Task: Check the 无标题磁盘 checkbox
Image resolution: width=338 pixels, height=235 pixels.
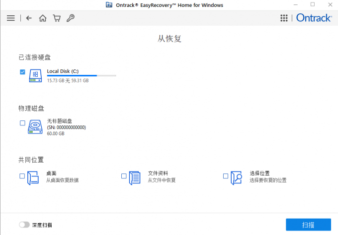Action: [22, 123]
